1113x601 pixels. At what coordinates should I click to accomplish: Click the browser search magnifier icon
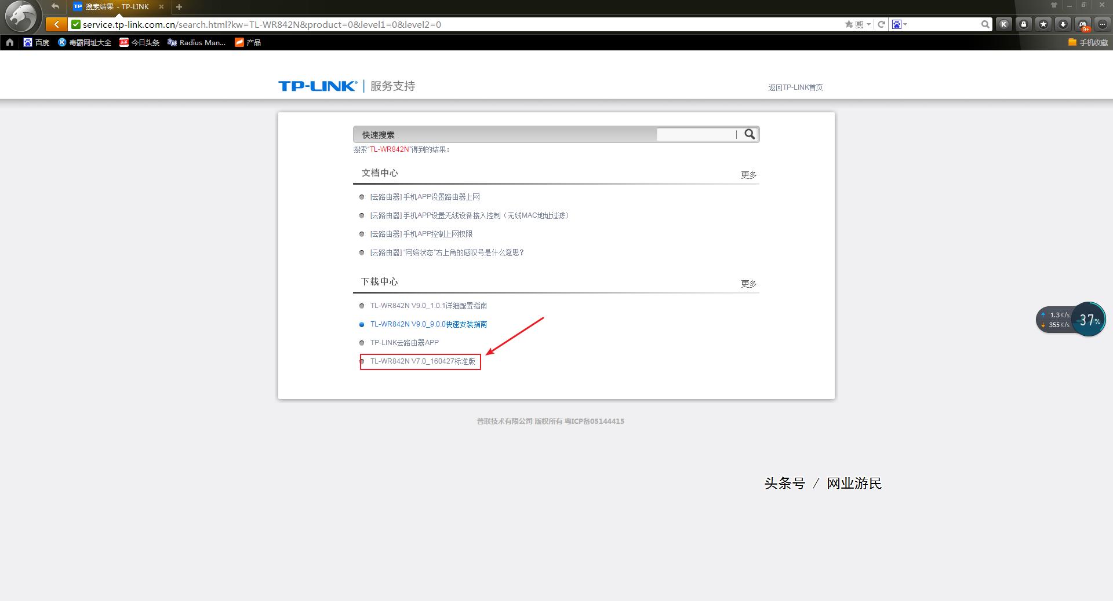pos(985,24)
